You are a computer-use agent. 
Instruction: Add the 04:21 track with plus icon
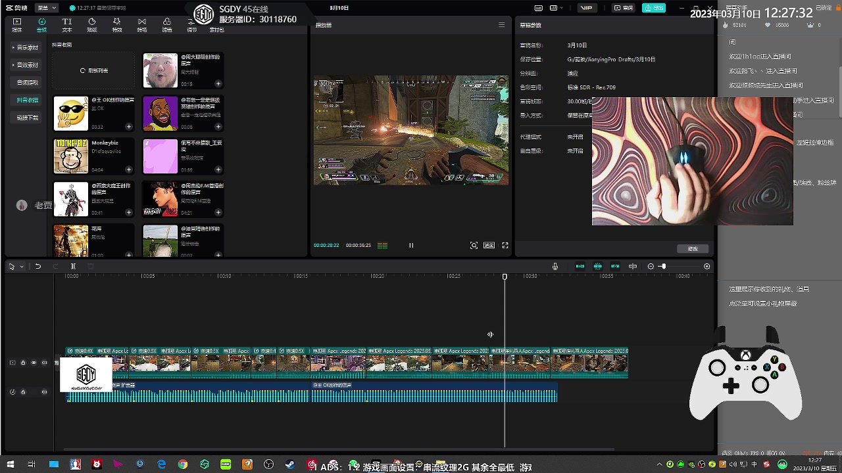point(218,212)
